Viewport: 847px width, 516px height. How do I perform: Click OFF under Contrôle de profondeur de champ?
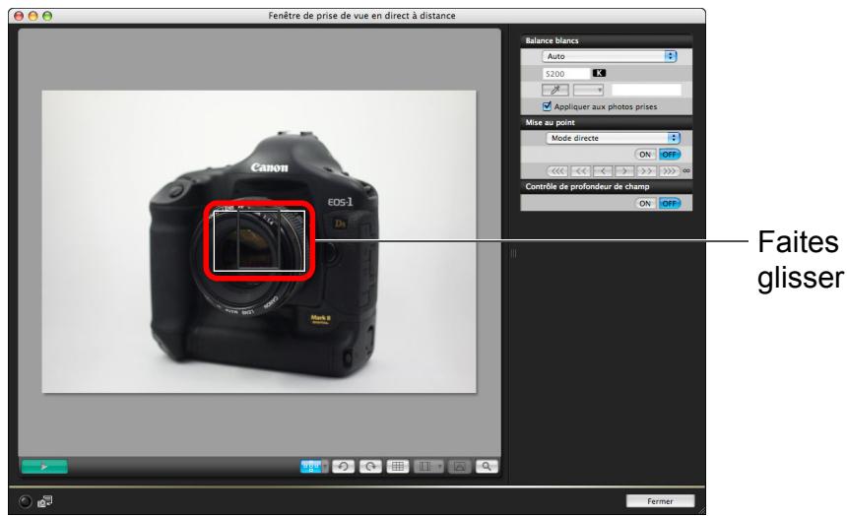tap(670, 204)
